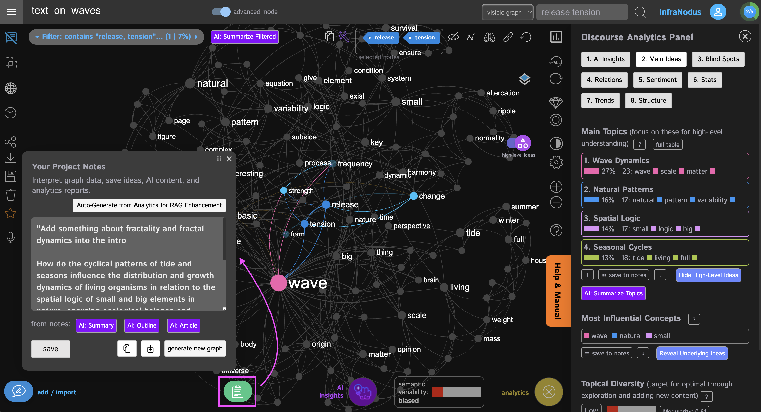Screen dimensions: 761x412
Task: Toggle the circle ring view icon
Action: [x=556, y=120]
